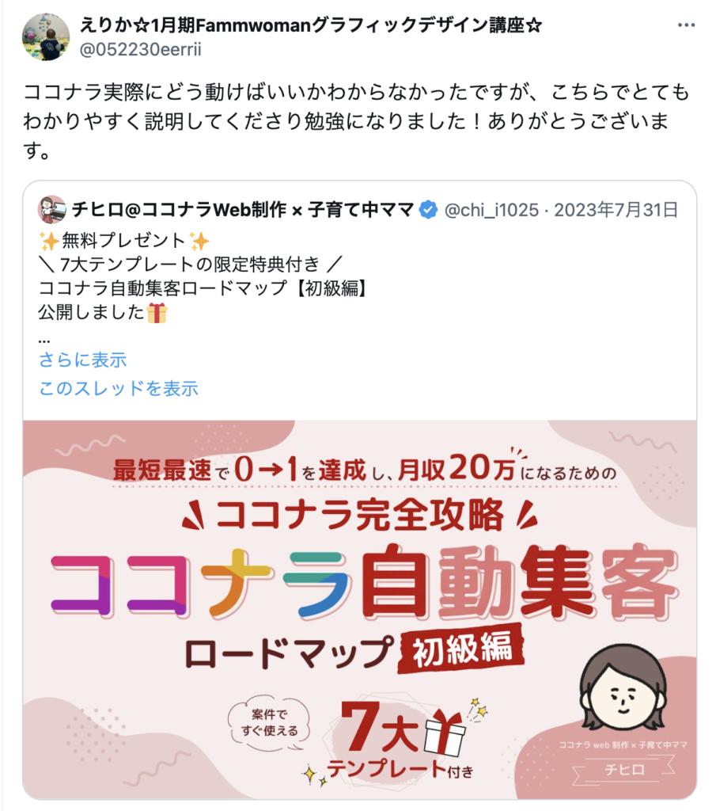Click the チヒロ character illustration in banner
The image size is (716, 811).
623,687
